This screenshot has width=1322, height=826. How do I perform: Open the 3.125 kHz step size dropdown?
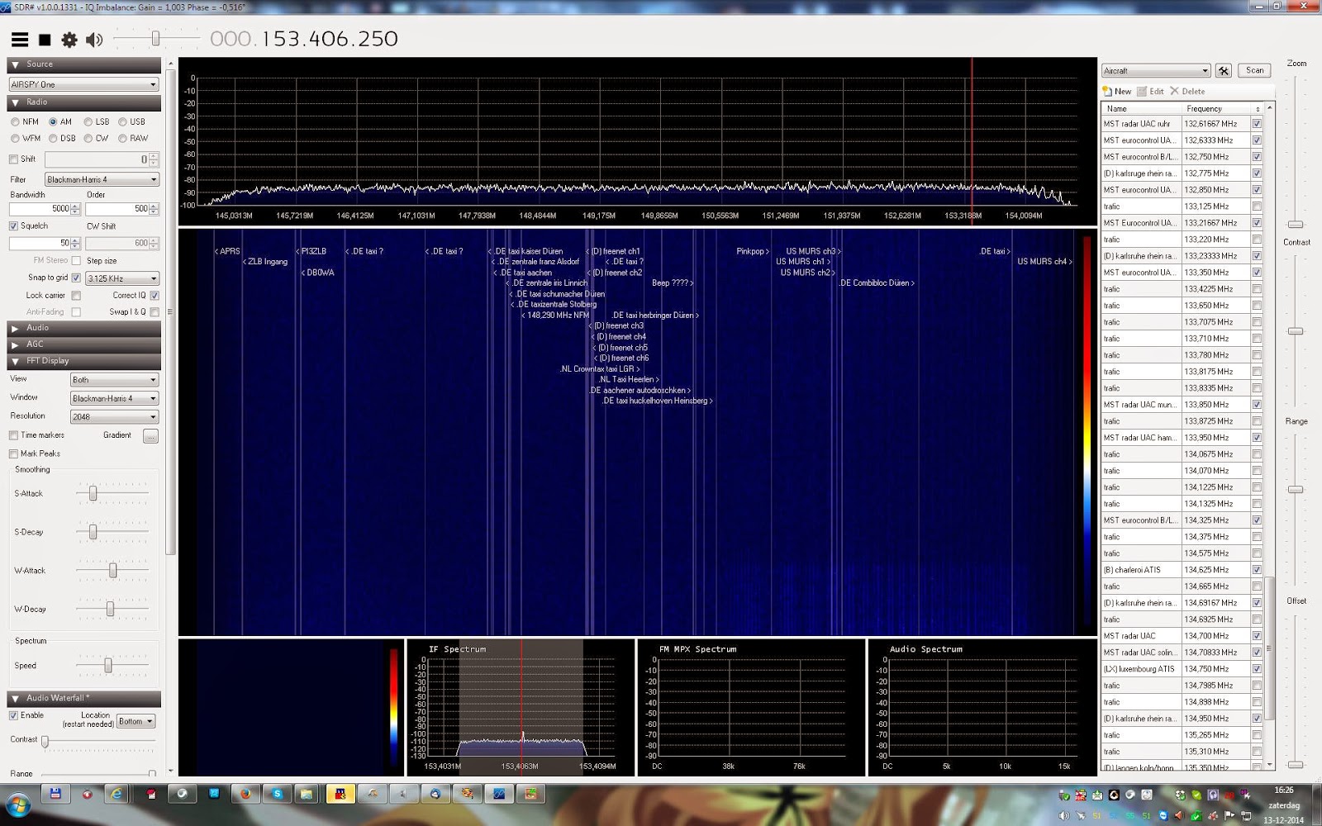pos(122,278)
